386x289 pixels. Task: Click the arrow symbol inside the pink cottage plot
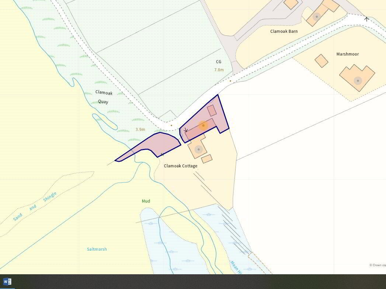186,130
